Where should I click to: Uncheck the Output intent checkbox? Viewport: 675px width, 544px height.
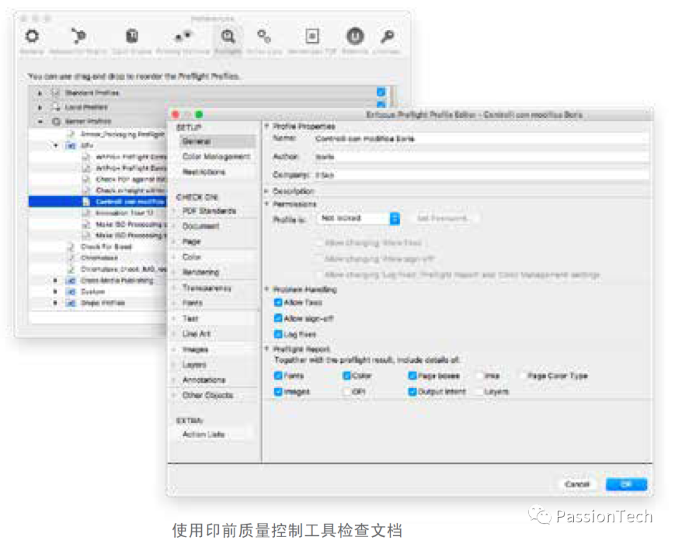click(x=412, y=392)
